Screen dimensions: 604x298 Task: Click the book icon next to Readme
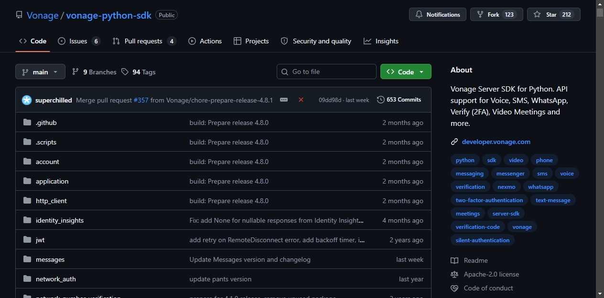454,260
